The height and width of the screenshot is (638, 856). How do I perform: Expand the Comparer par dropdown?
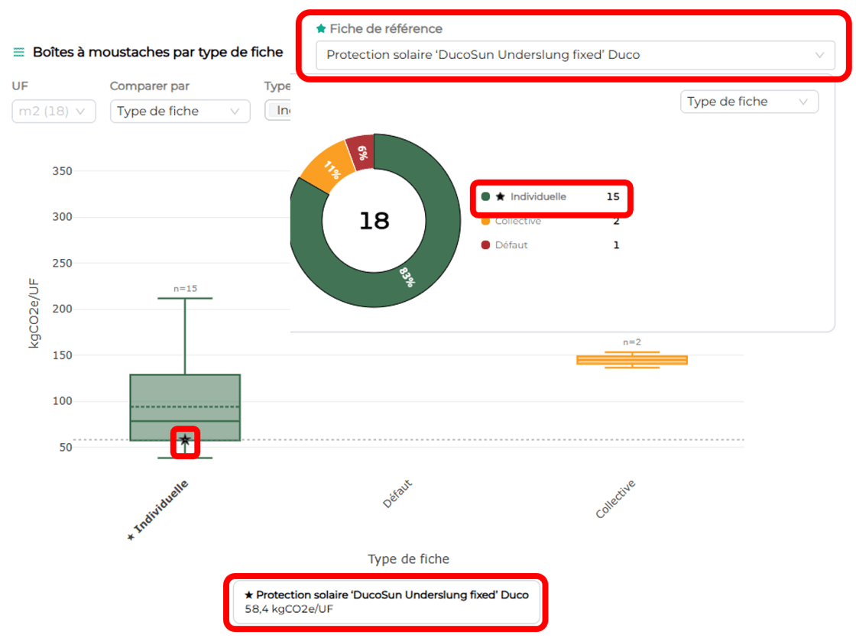point(180,112)
